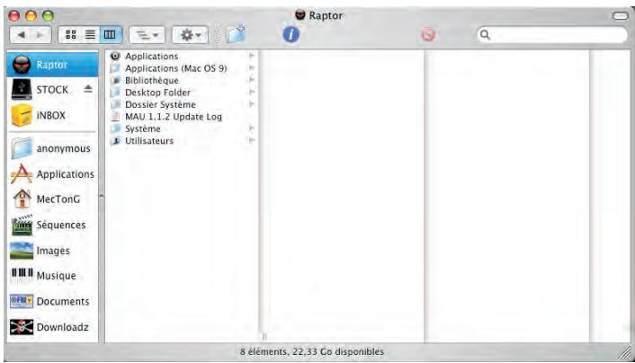This screenshot has width=635, height=363.
Task: Minimize the window with yellow button
Action: (x=31, y=16)
